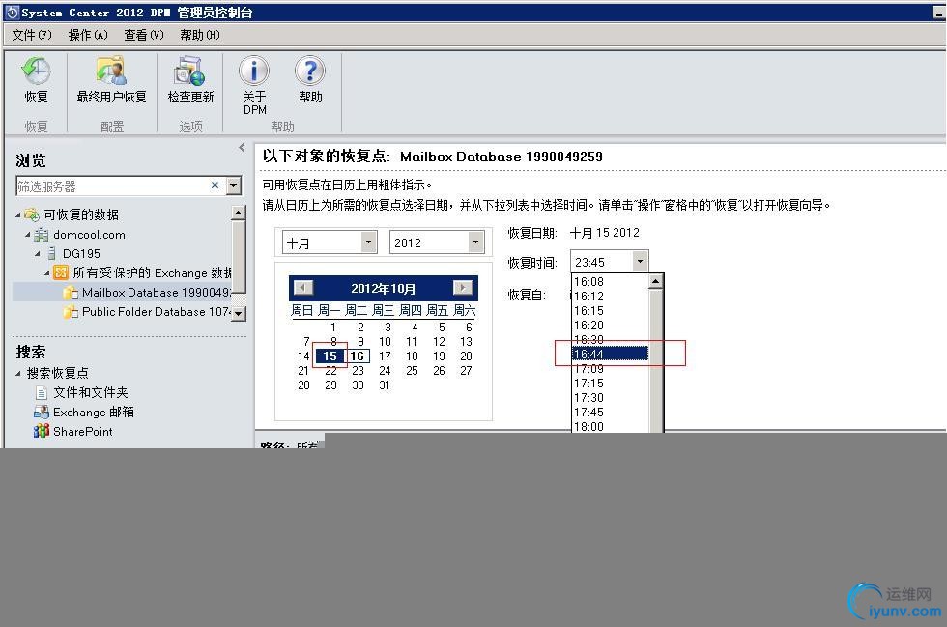Choose 17:30 recovery time

(610, 397)
